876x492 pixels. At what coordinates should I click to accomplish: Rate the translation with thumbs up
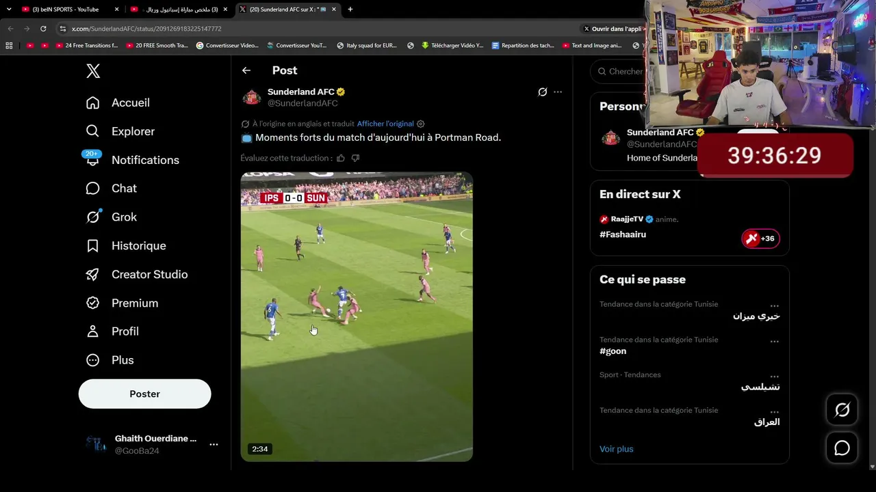click(341, 158)
